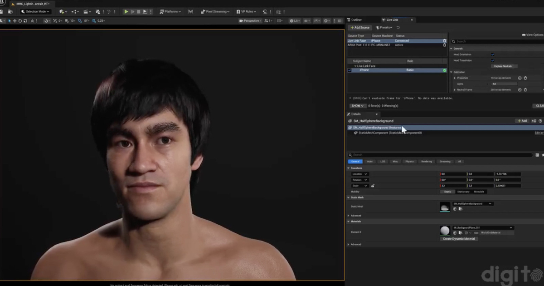Click the Details help question icon

[540, 121]
